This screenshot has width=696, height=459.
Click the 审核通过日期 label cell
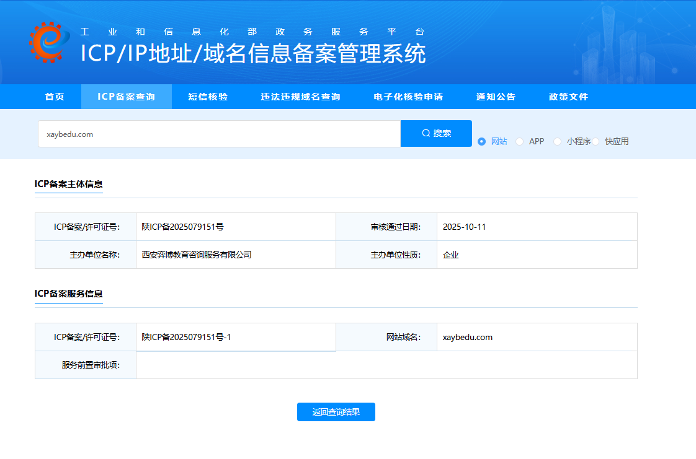tap(386, 227)
